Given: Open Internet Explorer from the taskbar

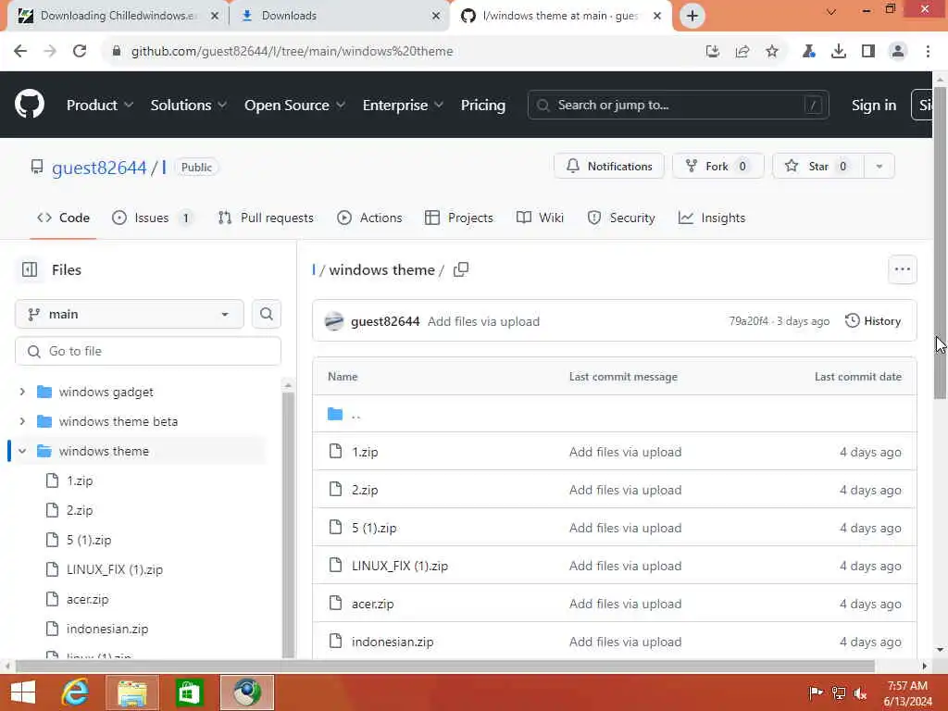Looking at the screenshot, I should click(x=76, y=692).
